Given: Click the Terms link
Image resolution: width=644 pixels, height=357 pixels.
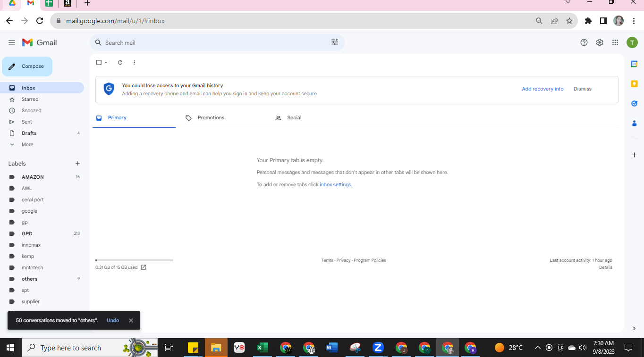Looking at the screenshot, I should coord(327,260).
